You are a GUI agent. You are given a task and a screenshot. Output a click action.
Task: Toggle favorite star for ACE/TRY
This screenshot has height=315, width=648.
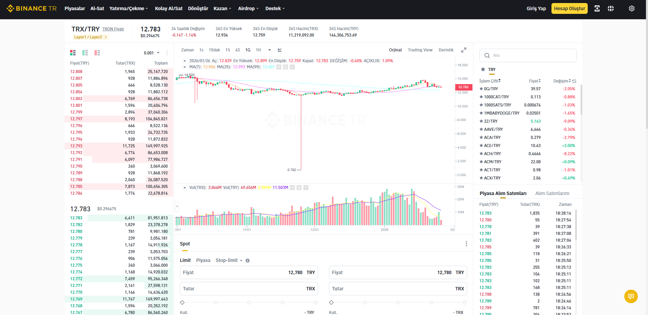[481, 146]
